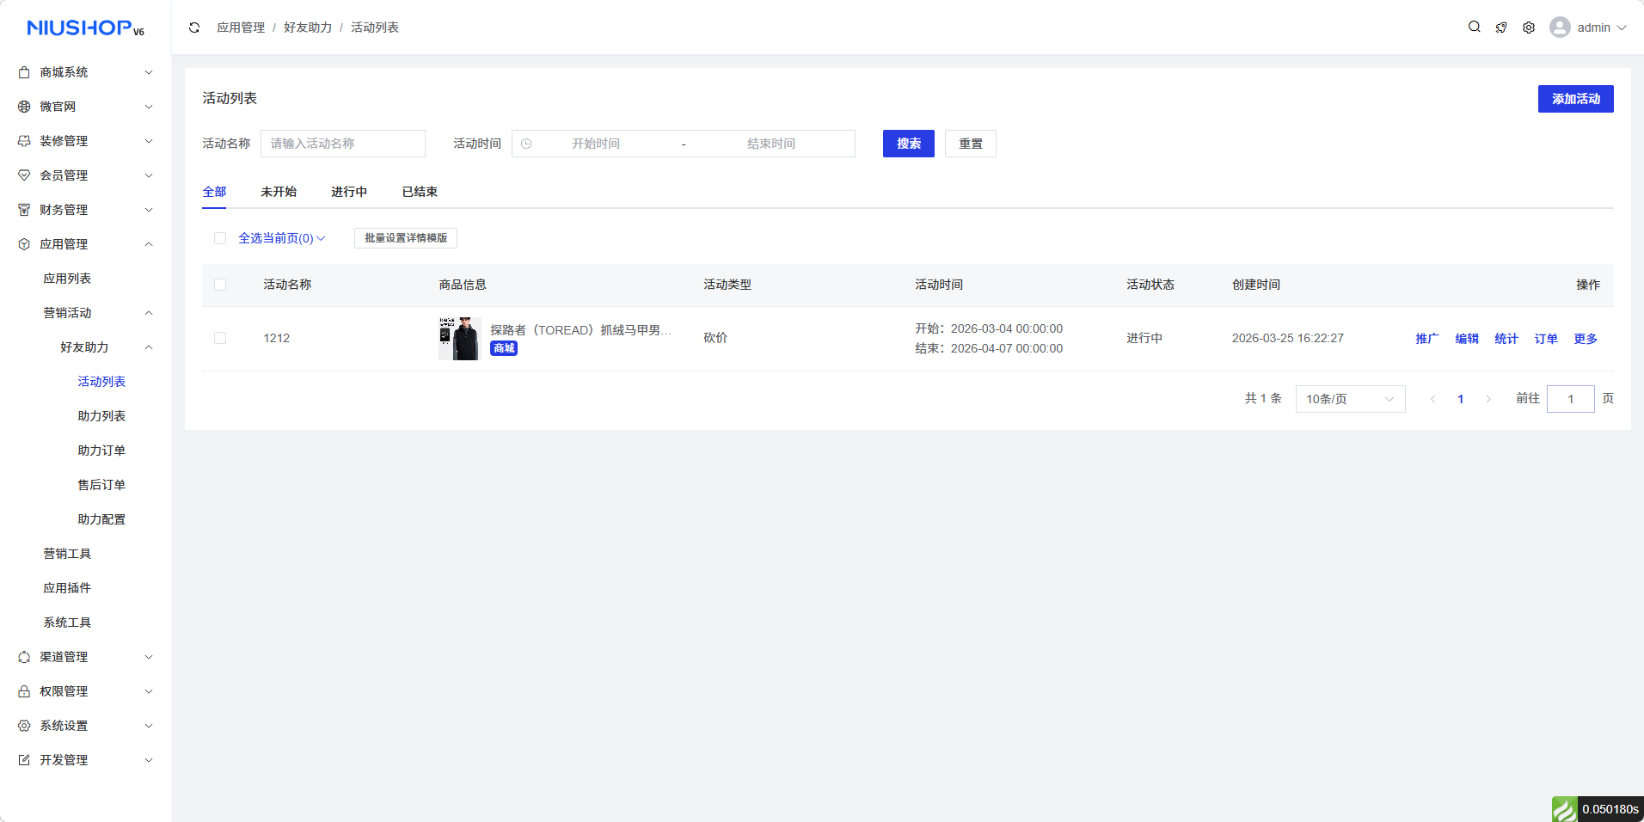This screenshot has height=822, width=1644.
Task: Click the green debug icon at bottom right
Action: tap(1564, 809)
